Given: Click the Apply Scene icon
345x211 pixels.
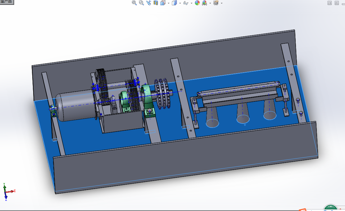Looking at the screenshot, I should [205, 3].
